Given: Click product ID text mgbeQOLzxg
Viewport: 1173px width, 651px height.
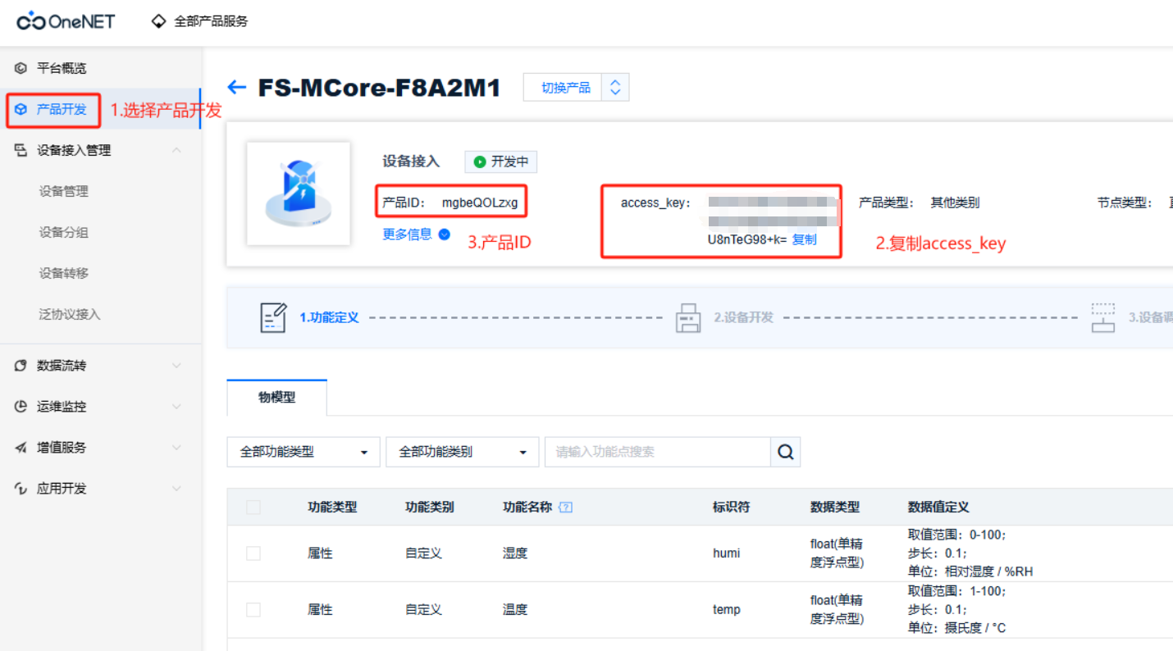Looking at the screenshot, I should (480, 203).
